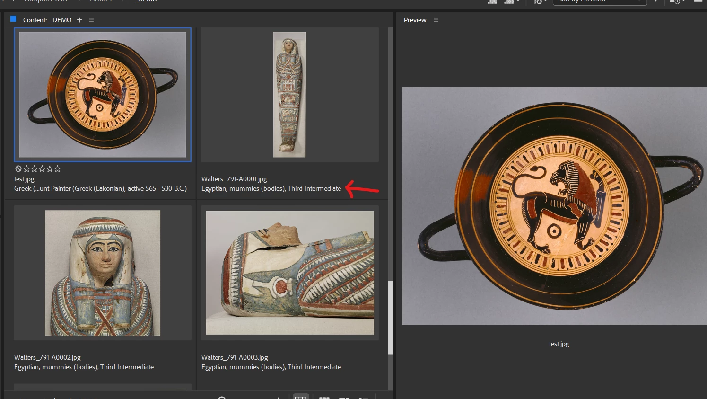Open the Preview panel hamburger menu
Screen dimensions: 707x399
tap(436, 20)
